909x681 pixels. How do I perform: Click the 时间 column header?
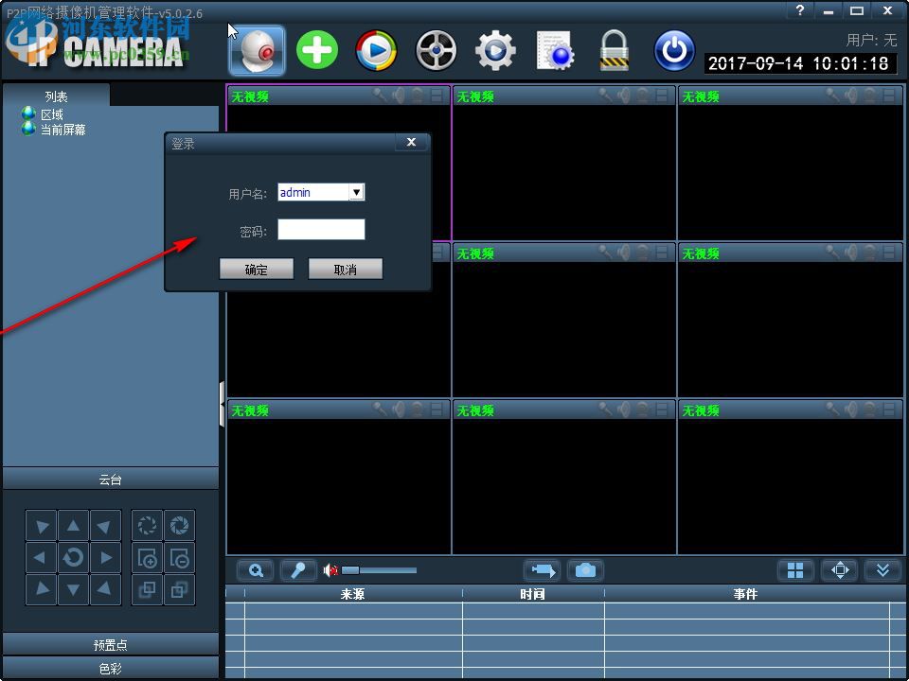pos(533,594)
